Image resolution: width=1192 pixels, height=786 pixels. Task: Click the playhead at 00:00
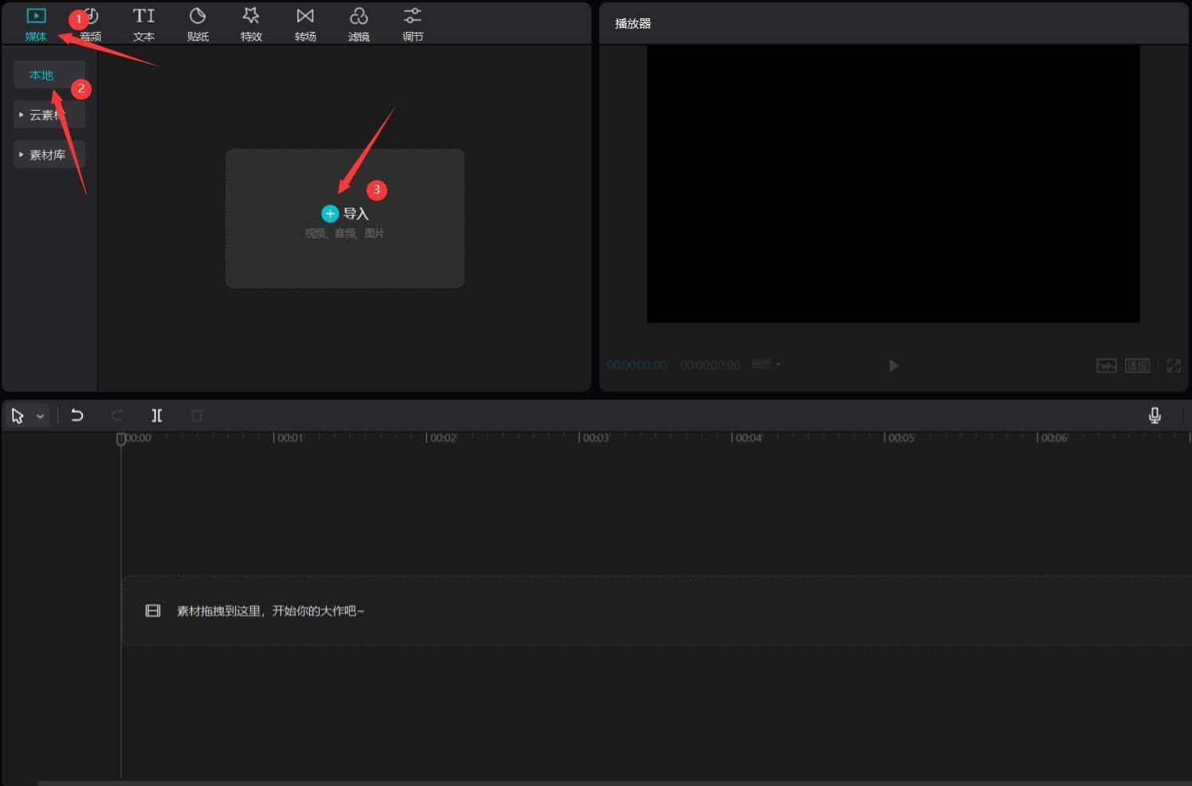(121, 438)
